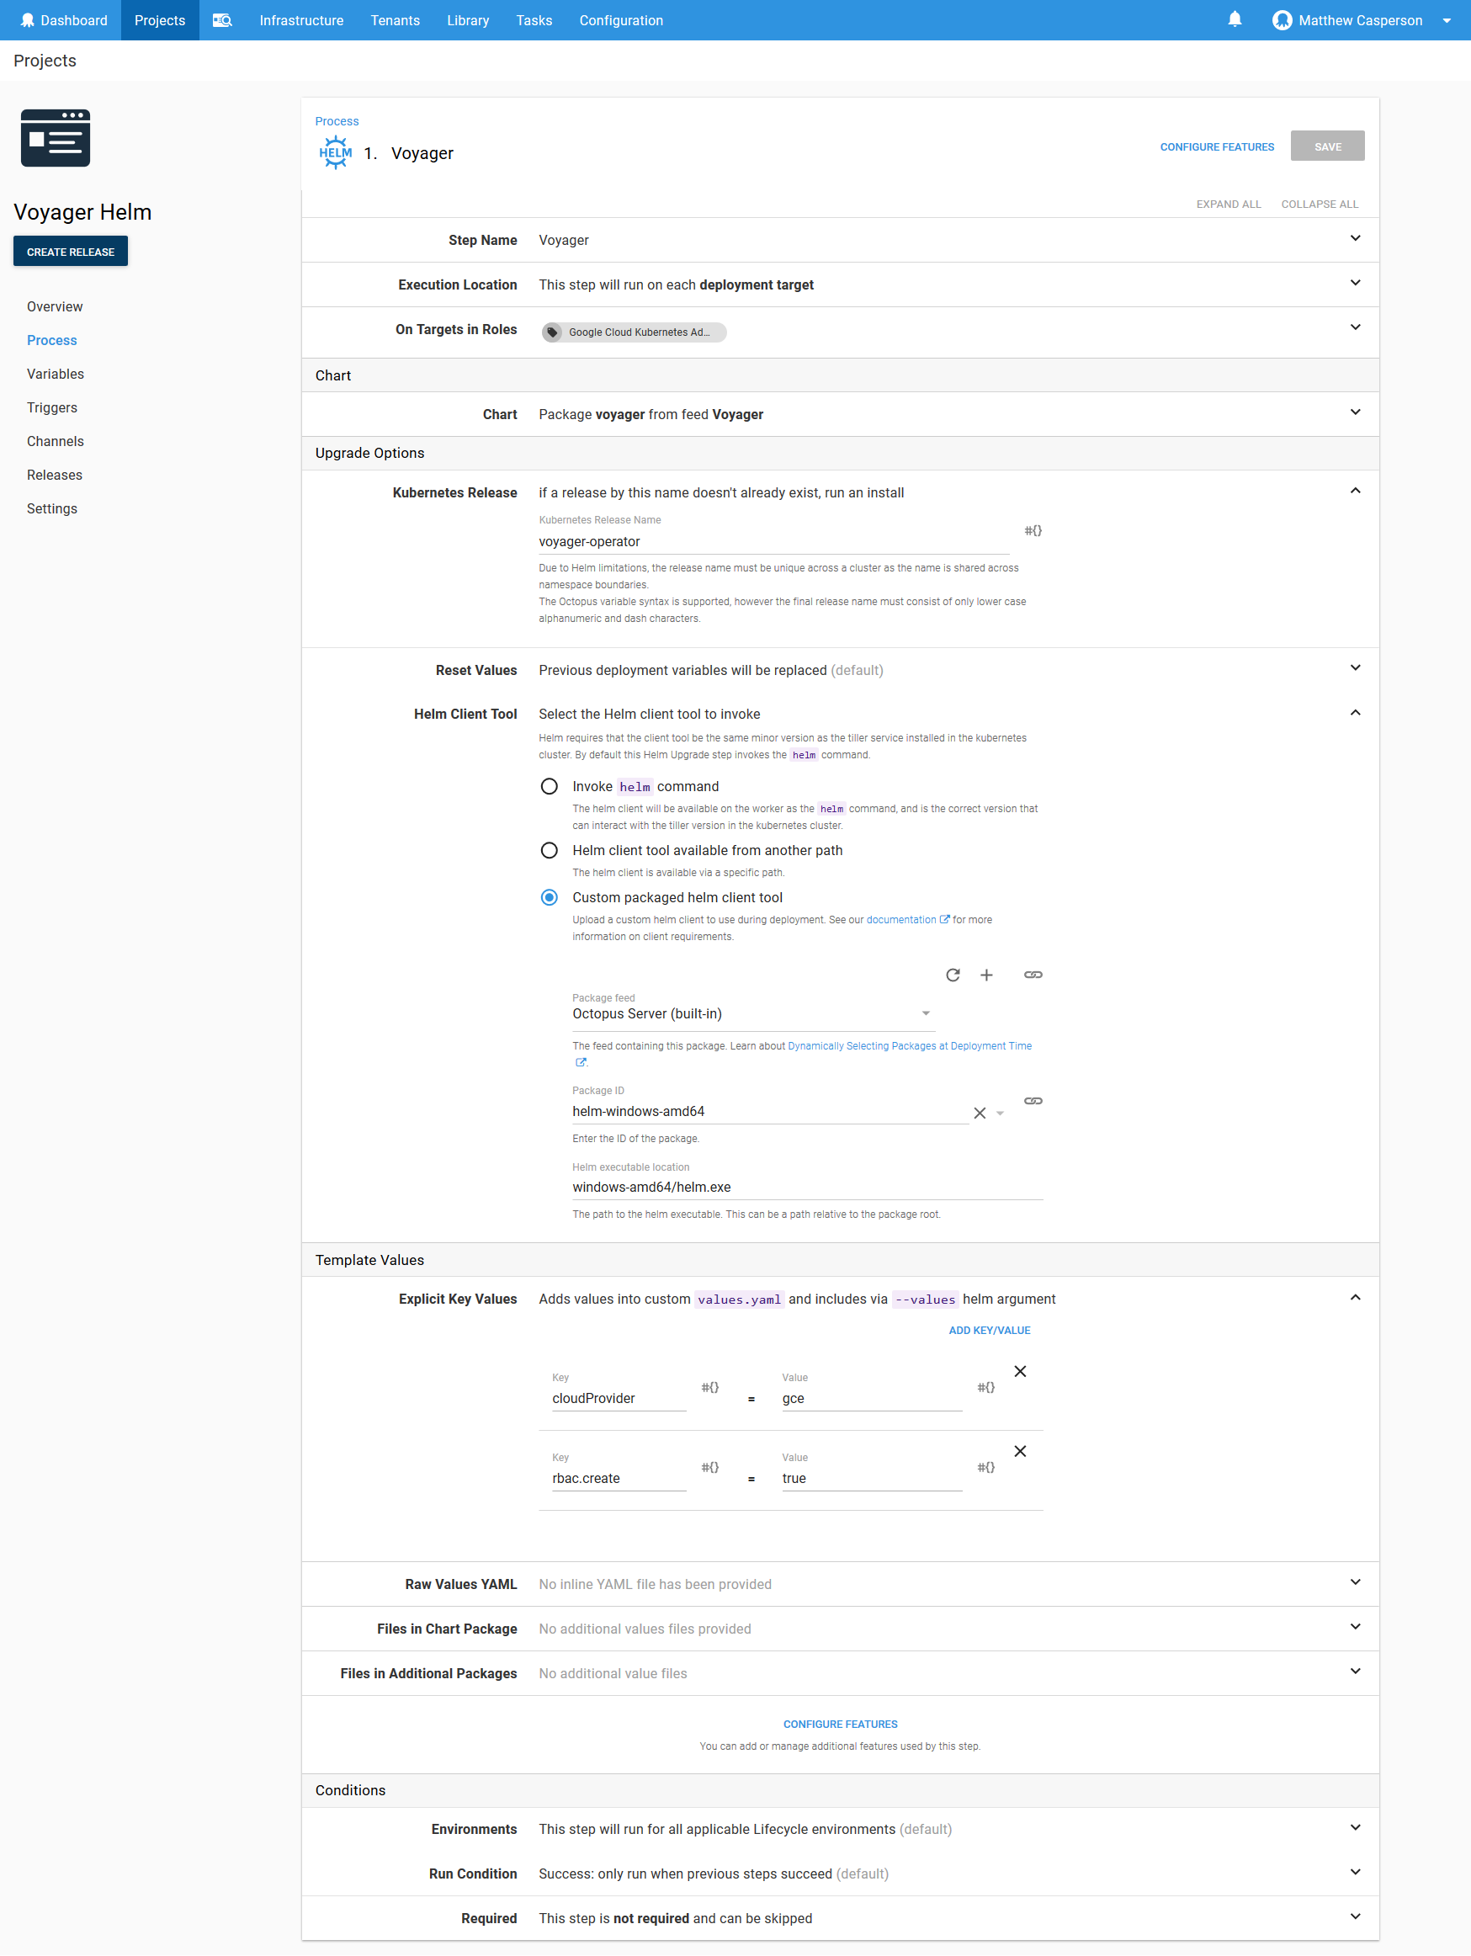
Task: Select Custom packaged helm client tool
Action: click(x=549, y=896)
